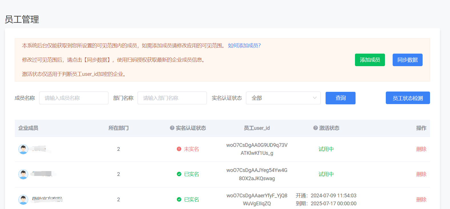Click the help icon beside 激活状态 header
Image resolution: width=450 pixels, height=209 pixels.
(316, 128)
